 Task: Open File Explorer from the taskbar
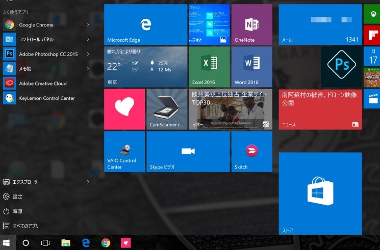tap(66, 243)
